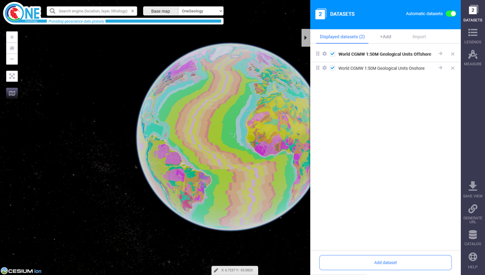This screenshot has width=485, height=275.
Task: Click the Save View icon
Action: tap(472, 189)
